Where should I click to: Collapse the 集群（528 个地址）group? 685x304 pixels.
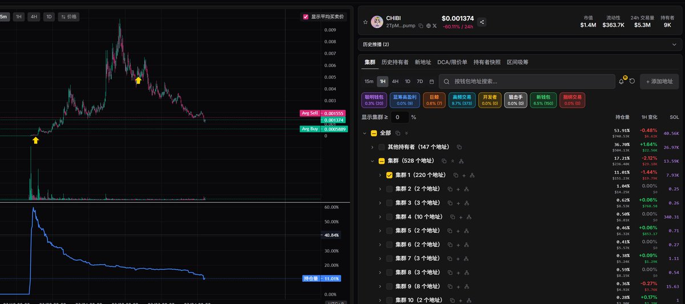[372, 161]
